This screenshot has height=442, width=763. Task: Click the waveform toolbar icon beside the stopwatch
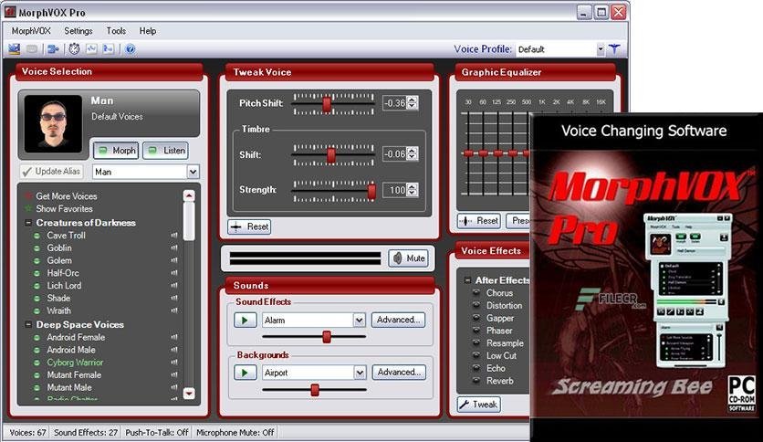[91, 48]
